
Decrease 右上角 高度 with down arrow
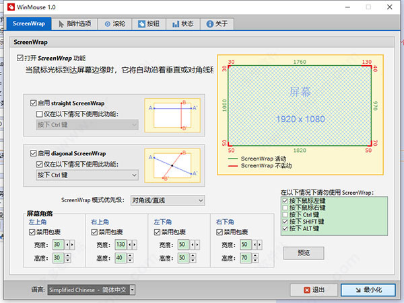point(130,261)
